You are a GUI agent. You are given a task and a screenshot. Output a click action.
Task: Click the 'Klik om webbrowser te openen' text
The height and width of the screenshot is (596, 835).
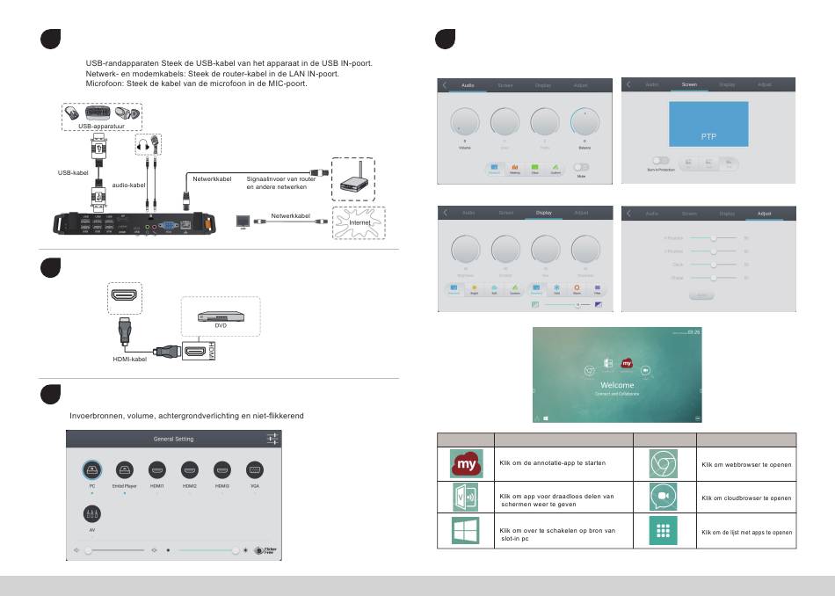[746, 464]
